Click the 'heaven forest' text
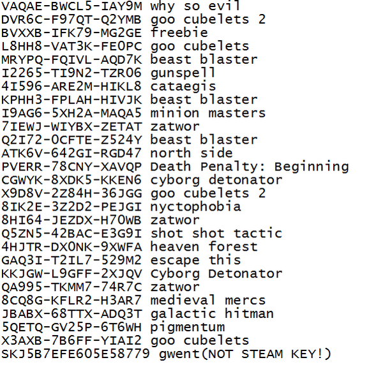 pyautogui.click(x=204, y=247)
